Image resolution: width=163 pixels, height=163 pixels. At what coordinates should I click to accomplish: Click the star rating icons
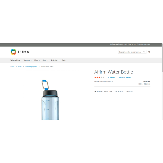click(99, 77)
